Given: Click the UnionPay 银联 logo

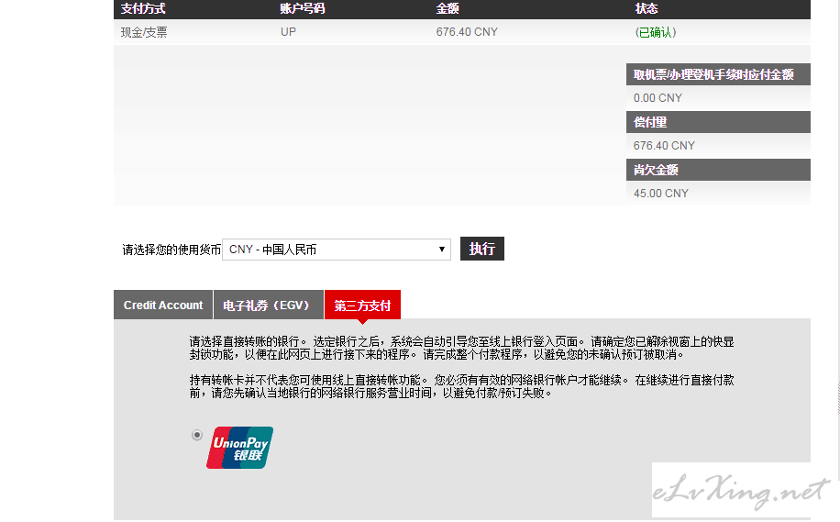Looking at the screenshot, I should click(x=240, y=448).
